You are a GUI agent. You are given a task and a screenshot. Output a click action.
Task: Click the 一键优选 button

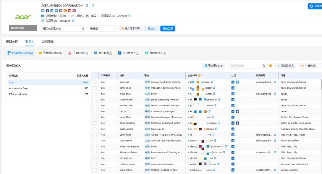(308, 66)
